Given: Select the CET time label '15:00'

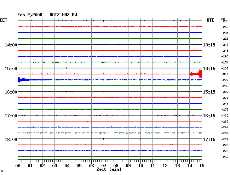Looking at the screenshot, I should point(11,69).
